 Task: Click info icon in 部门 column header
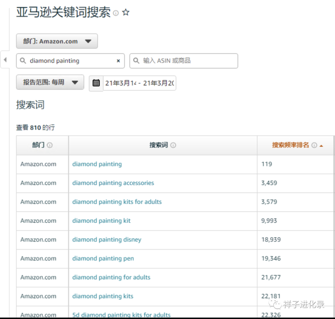[x=50, y=145]
